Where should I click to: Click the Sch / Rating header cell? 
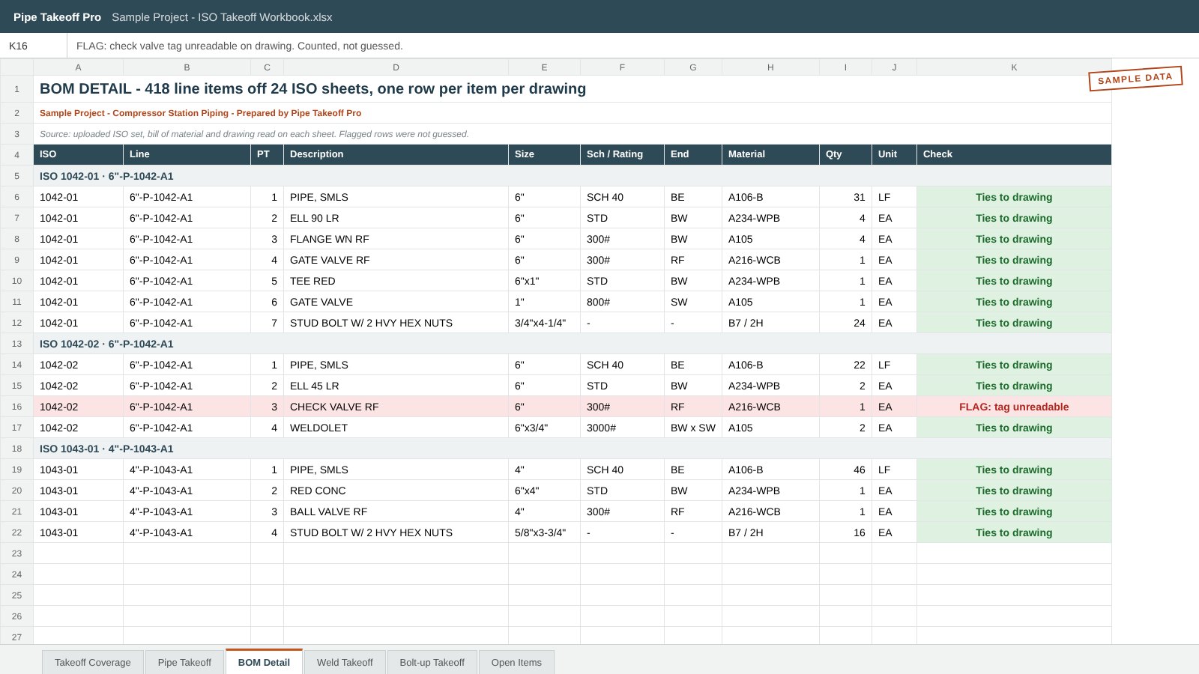[x=622, y=154]
